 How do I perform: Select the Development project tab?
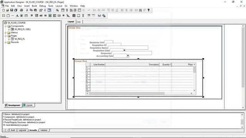[13, 105]
